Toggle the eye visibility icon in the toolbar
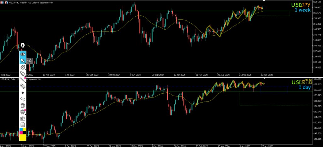Screen dimensions: 323x147 (x=23, y=54)
